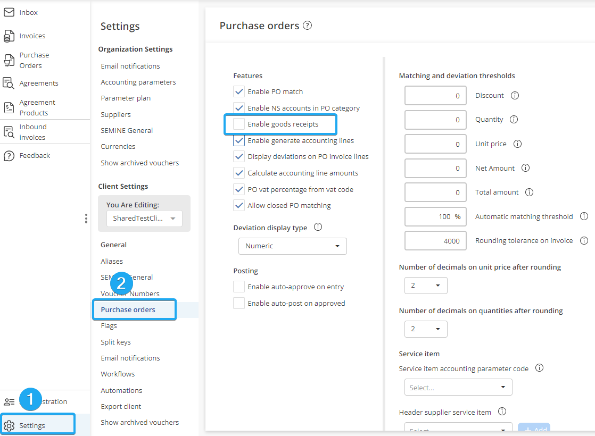Viewport: 595px width, 436px height.
Task: Click the Inbox envelope icon
Action: pyautogui.click(x=9, y=12)
